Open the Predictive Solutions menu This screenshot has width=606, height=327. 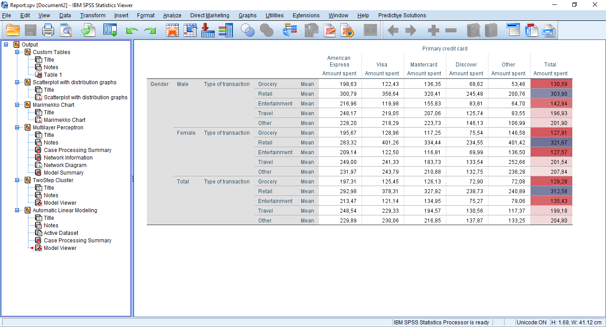click(x=402, y=15)
